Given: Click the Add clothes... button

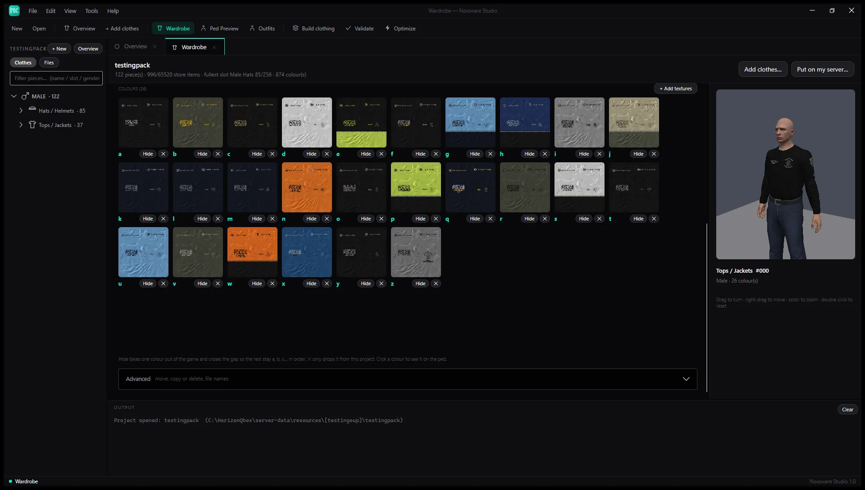Looking at the screenshot, I should (763, 69).
